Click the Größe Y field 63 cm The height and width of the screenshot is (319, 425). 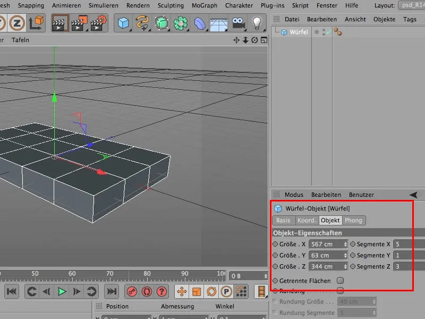pyautogui.click(x=326, y=255)
